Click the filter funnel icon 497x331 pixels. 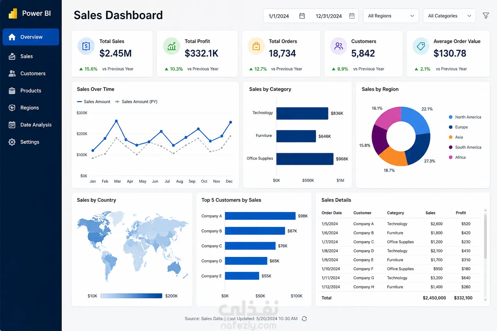tap(486, 16)
